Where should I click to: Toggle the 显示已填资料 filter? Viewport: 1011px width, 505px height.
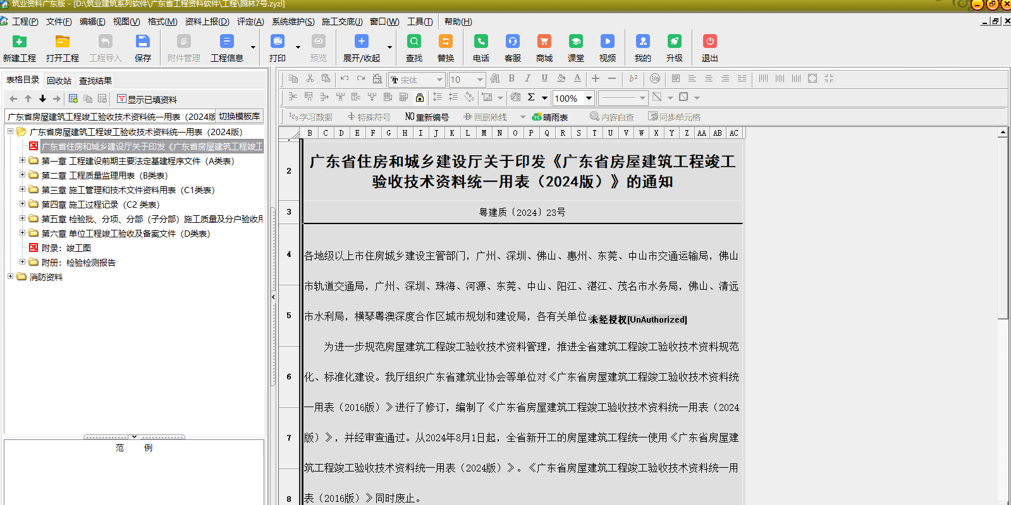click(x=147, y=99)
